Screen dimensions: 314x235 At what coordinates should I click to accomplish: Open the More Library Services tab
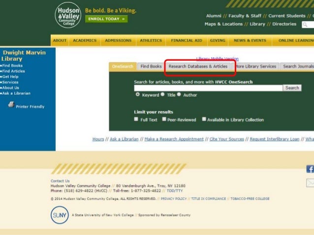click(255, 67)
